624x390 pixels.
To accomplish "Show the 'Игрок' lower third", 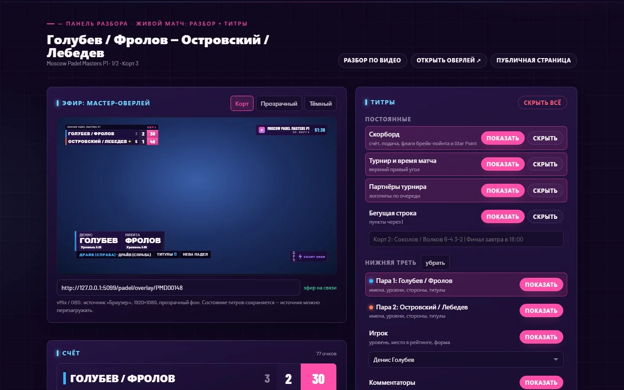I will coord(541,337).
